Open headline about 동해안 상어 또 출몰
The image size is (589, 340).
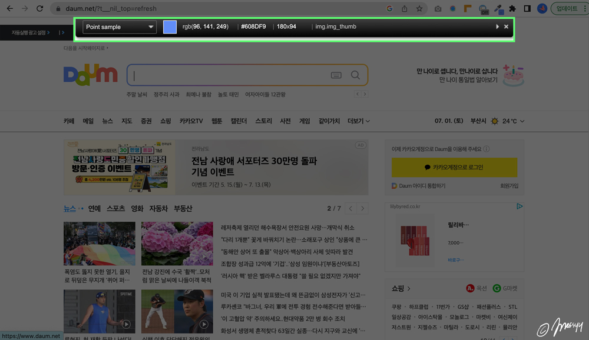[287, 251]
